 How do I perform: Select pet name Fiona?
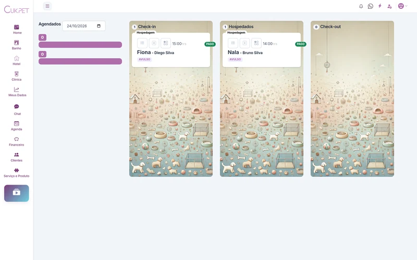pos(144,53)
